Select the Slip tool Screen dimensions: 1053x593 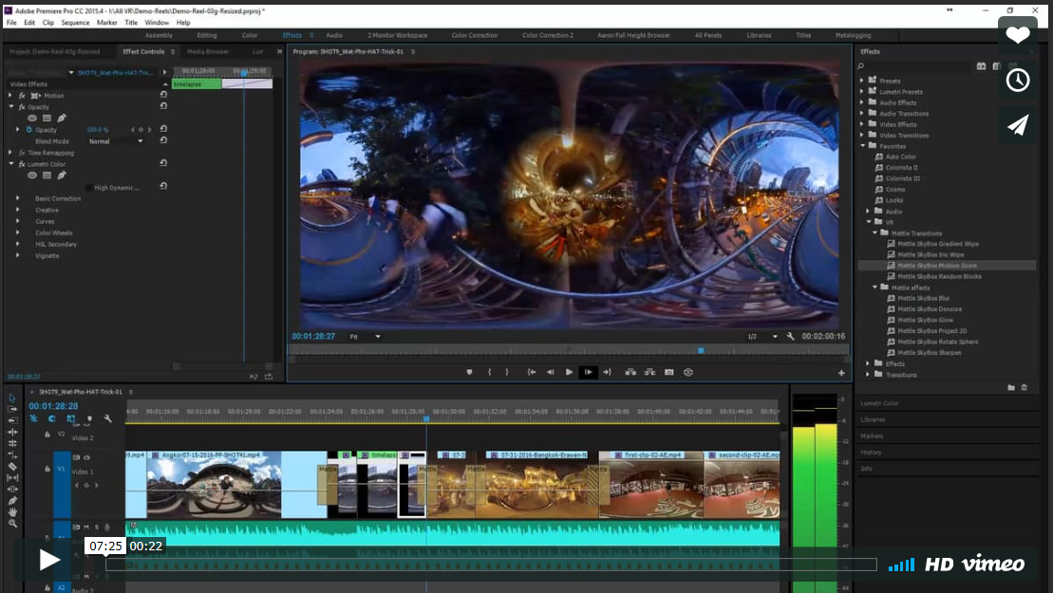click(x=12, y=477)
